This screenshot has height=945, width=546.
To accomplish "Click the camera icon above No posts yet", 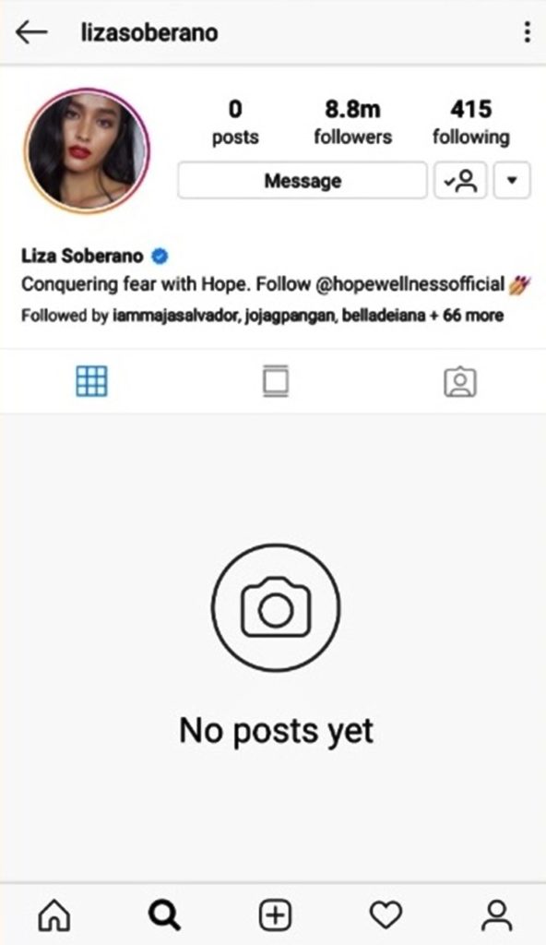I will [276, 607].
